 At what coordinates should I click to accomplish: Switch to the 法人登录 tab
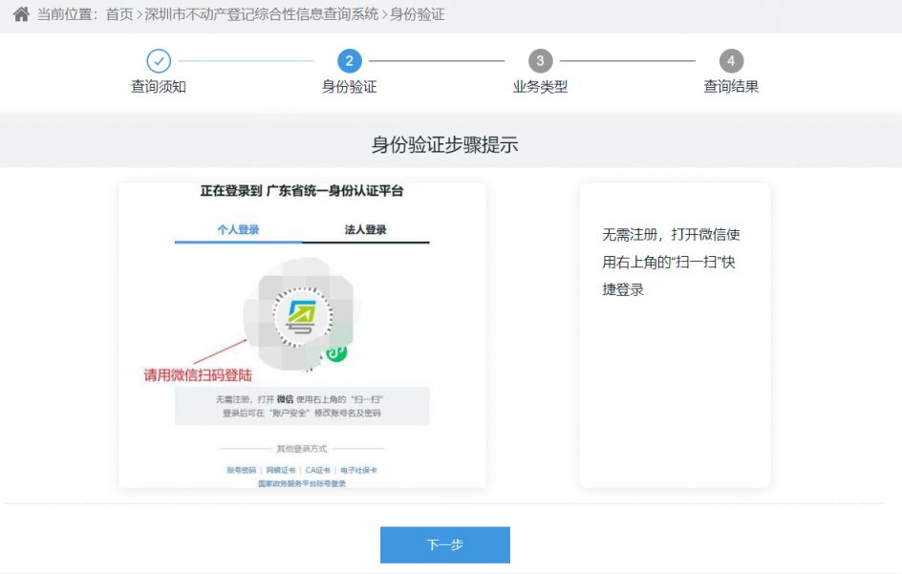click(x=366, y=230)
